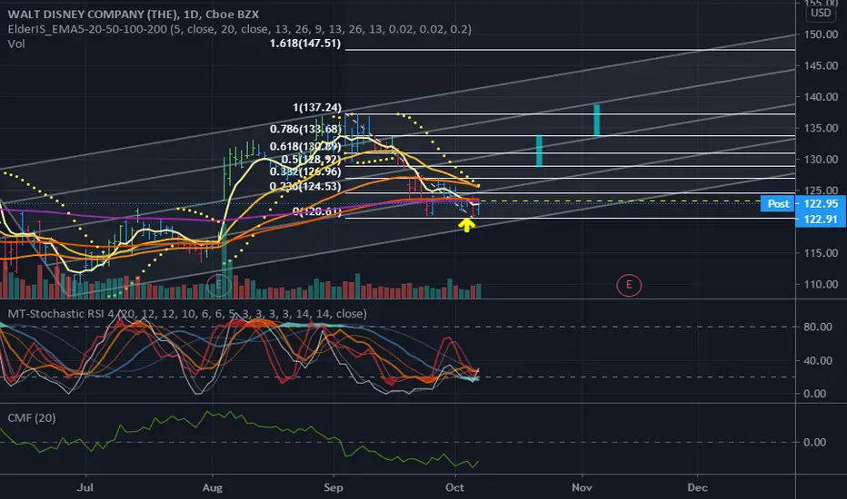This screenshot has width=847, height=499.
Task: Click the 115.00 price axis label
Action: tap(821, 252)
